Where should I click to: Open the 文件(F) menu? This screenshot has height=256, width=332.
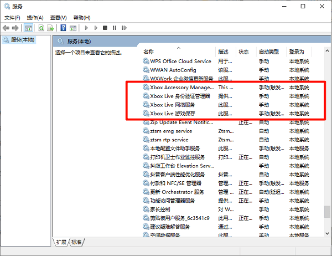point(12,18)
